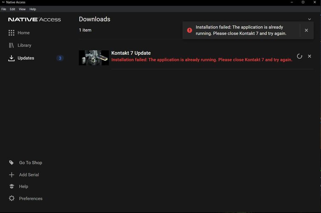321x213 pixels.
Task: Minimize the Native Access window
Action: point(292,2)
